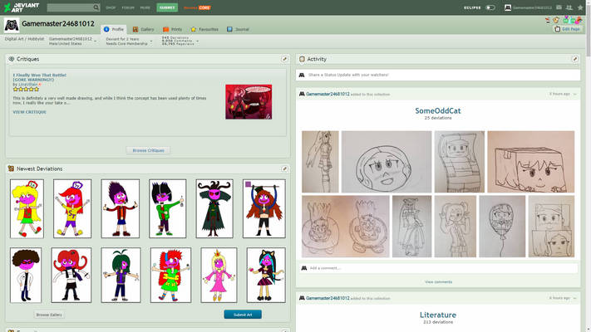Click View comments link under SomeOddCat
The image size is (591, 332).
click(438, 282)
